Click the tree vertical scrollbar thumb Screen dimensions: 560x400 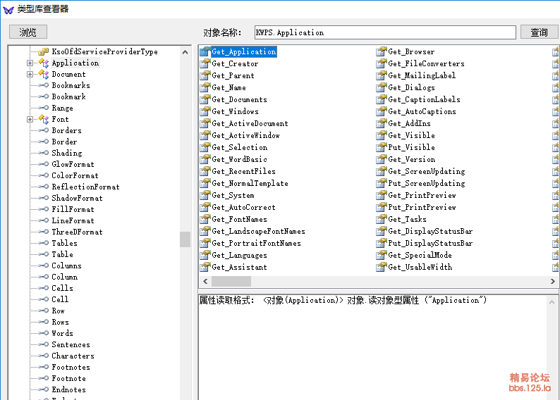185,239
